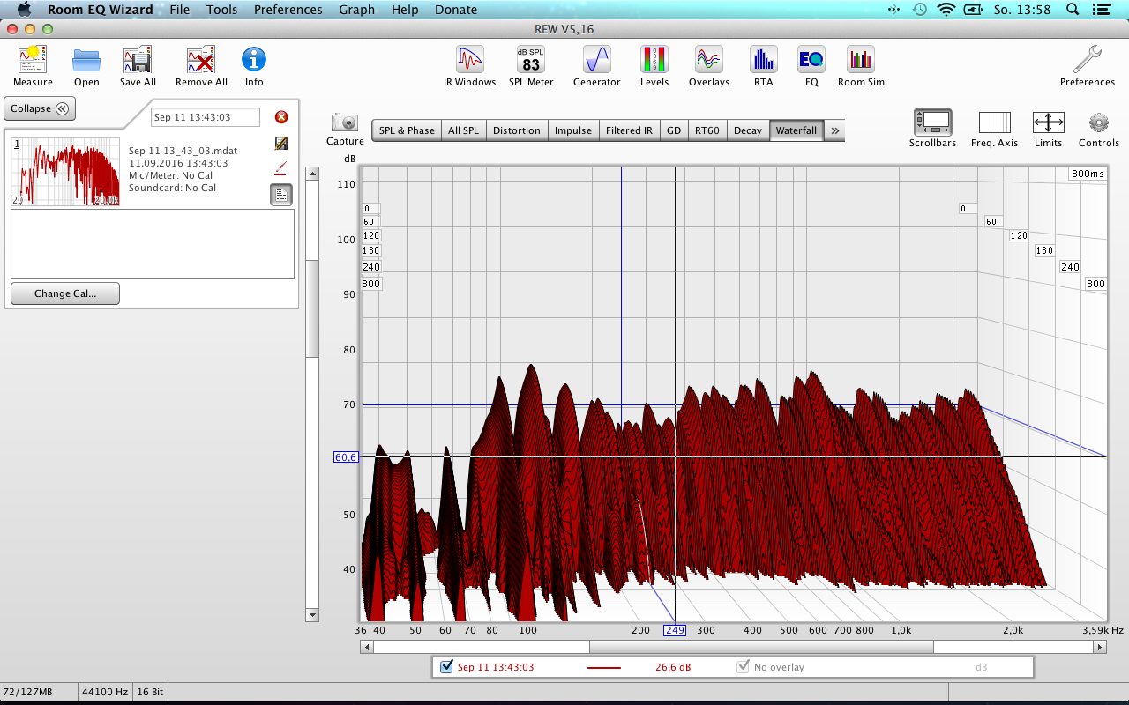1129x705 pixels.
Task: Switch to Decay tab
Action: pos(748,130)
